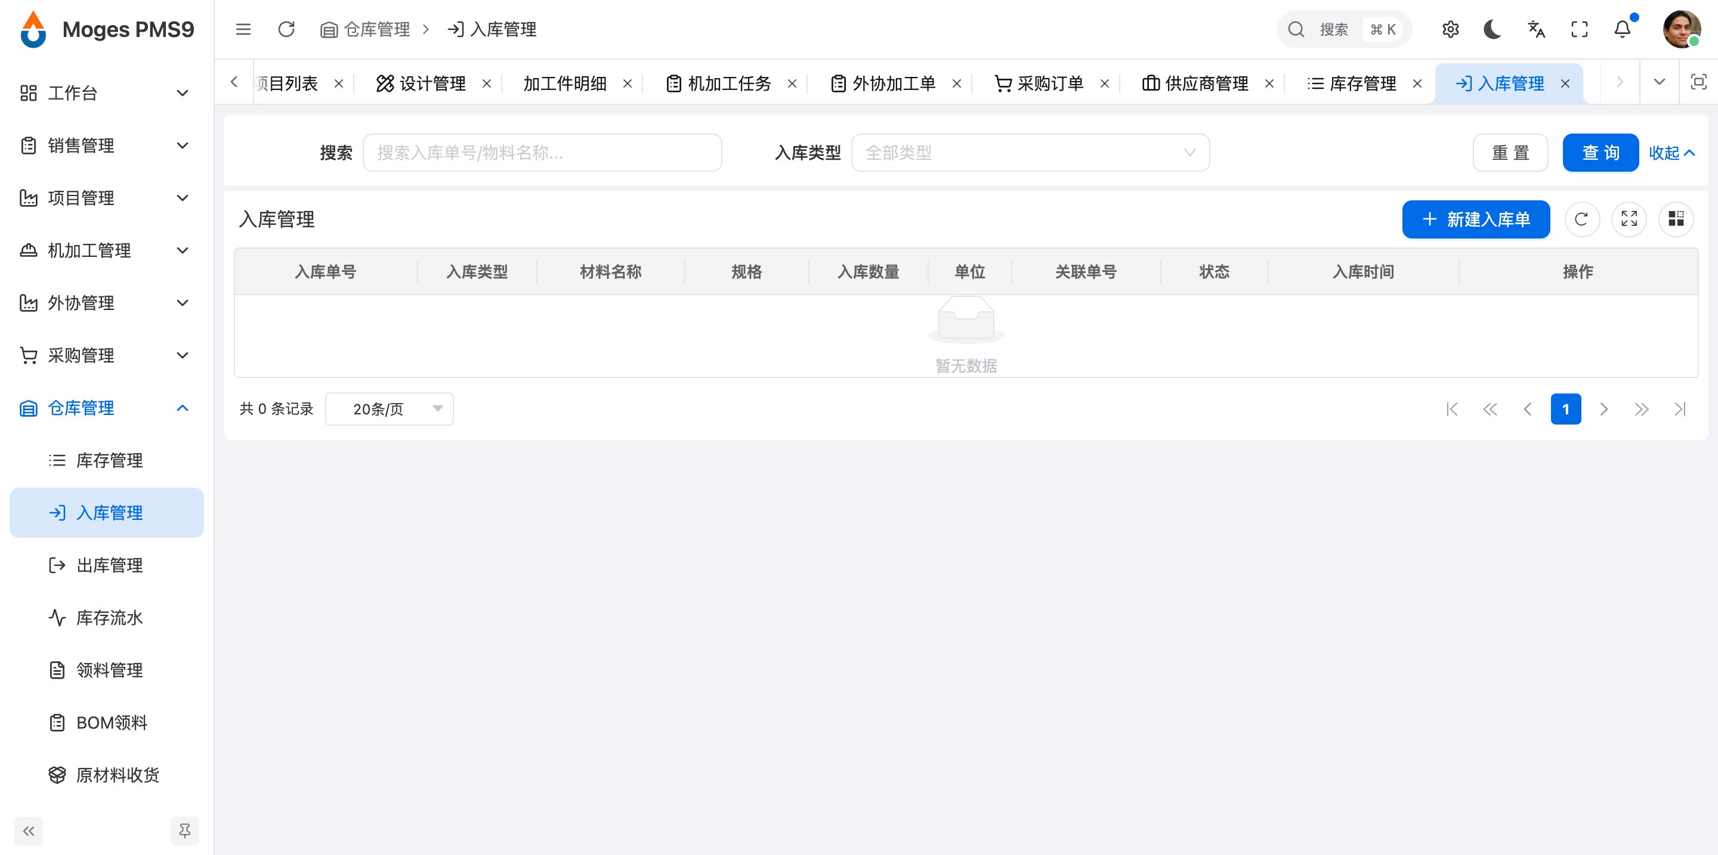Expand the 销售管理 sidebar menu

(x=107, y=145)
